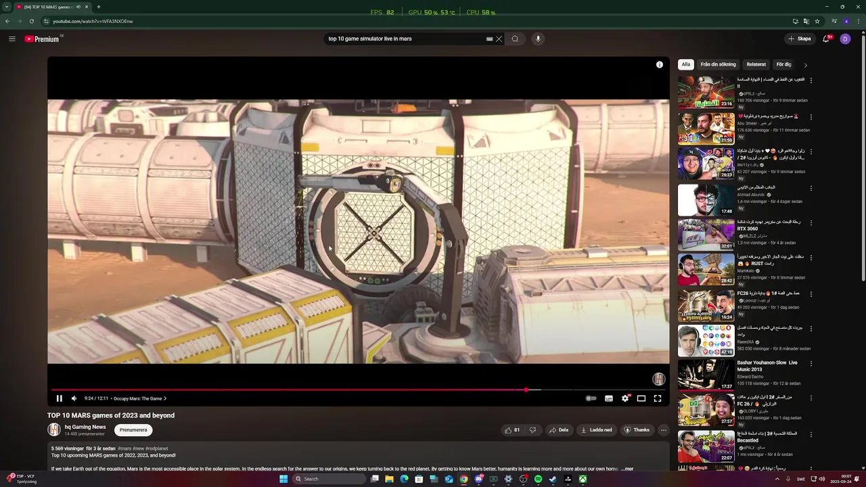Open the Xbox app from taskbar

583,479
